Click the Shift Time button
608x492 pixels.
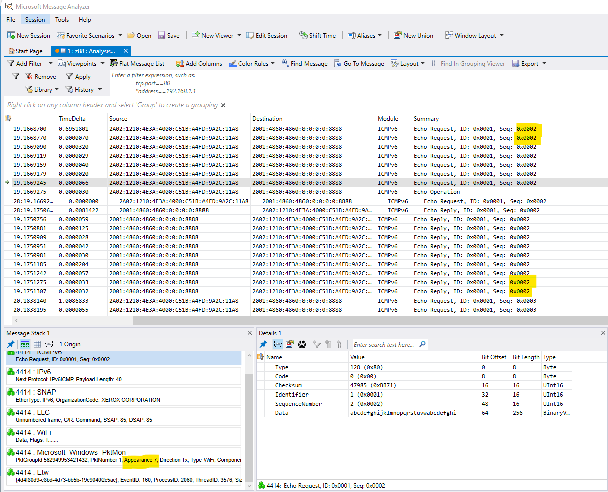click(x=318, y=36)
